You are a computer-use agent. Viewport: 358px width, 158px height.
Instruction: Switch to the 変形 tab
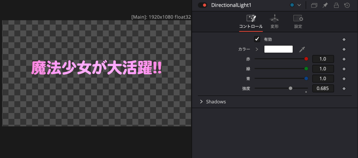pos(274,21)
